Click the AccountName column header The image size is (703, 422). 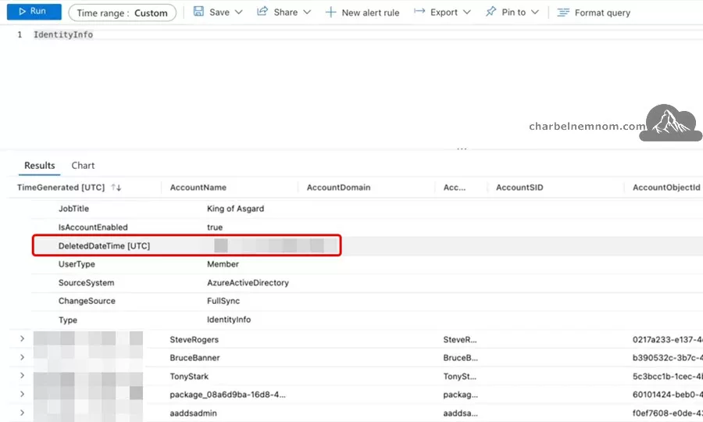pyautogui.click(x=198, y=188)
